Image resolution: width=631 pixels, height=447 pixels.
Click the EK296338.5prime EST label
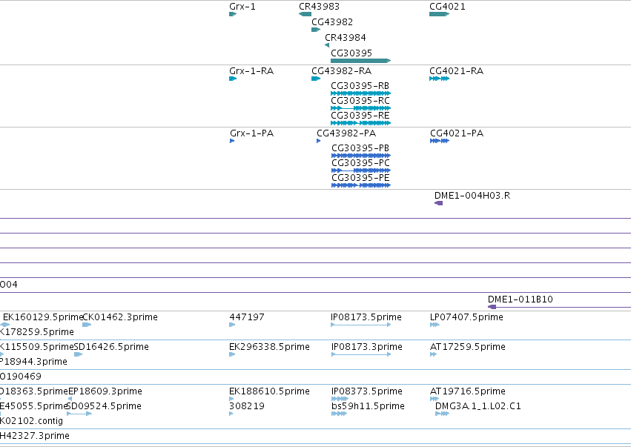pos(269,347)
